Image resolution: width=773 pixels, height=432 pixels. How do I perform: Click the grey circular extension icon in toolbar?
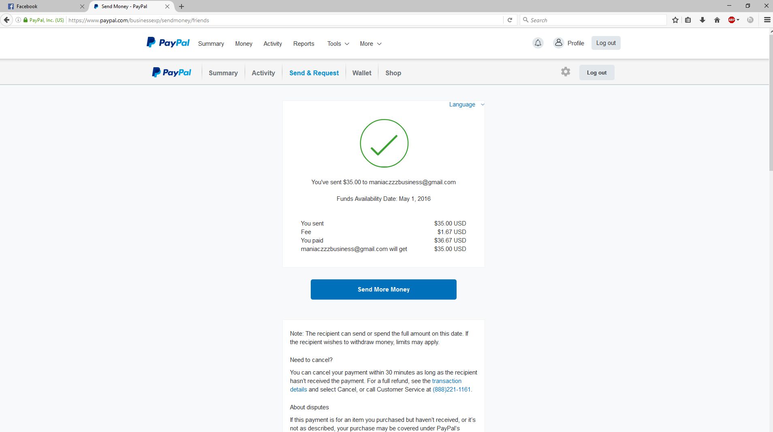coord(750,20)
